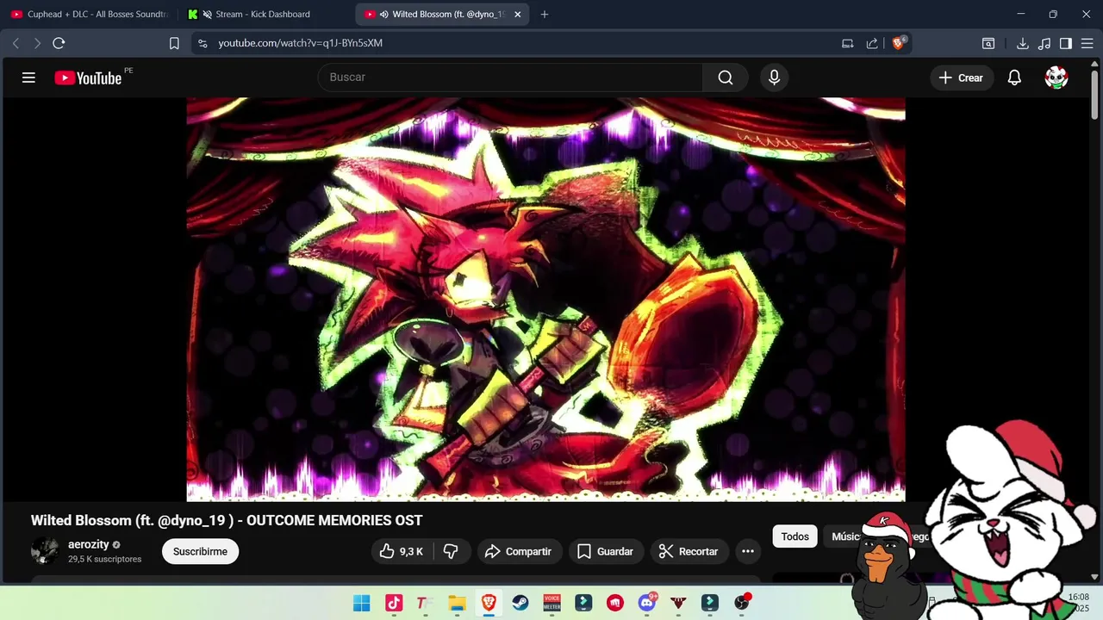Viewport: 1103px width, 620px height.
Task: Show browser downloads
Action: pyautogui.click(x=1023, y=43)
